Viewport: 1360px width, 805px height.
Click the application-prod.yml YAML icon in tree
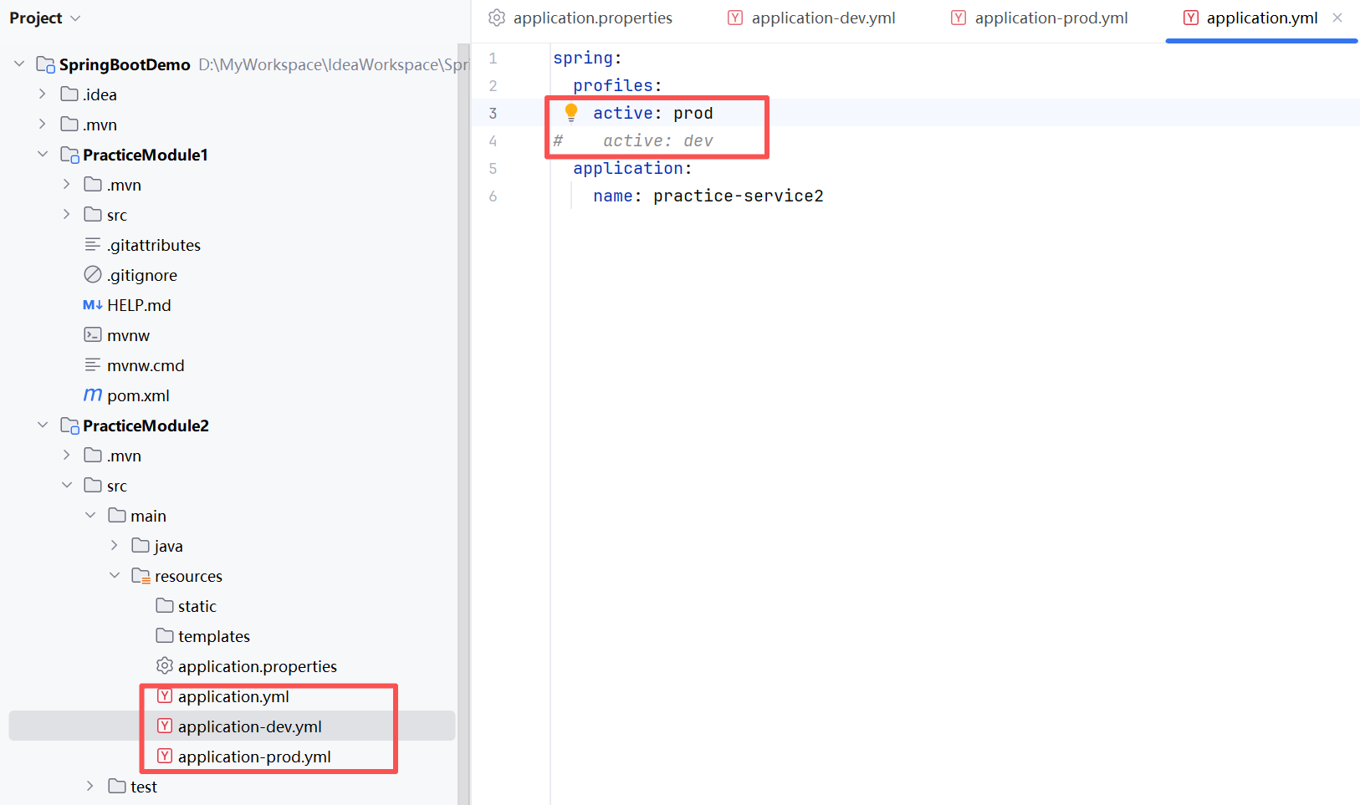(165, 757)
